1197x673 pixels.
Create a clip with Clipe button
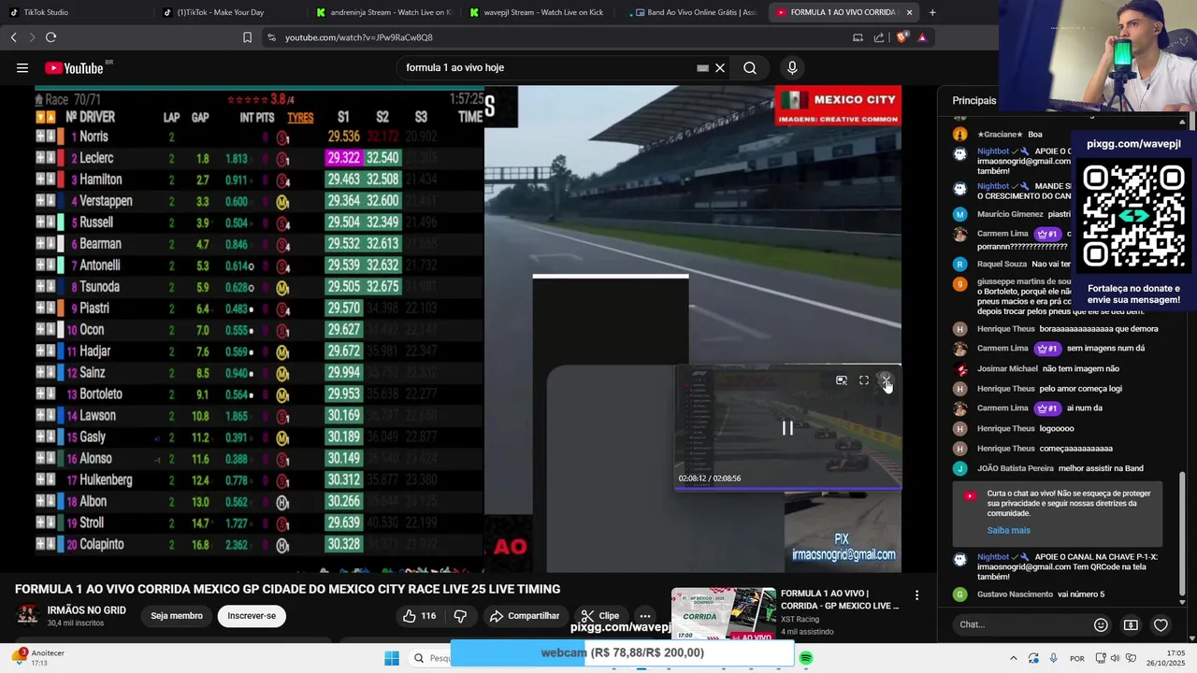[x=599, y=616]
